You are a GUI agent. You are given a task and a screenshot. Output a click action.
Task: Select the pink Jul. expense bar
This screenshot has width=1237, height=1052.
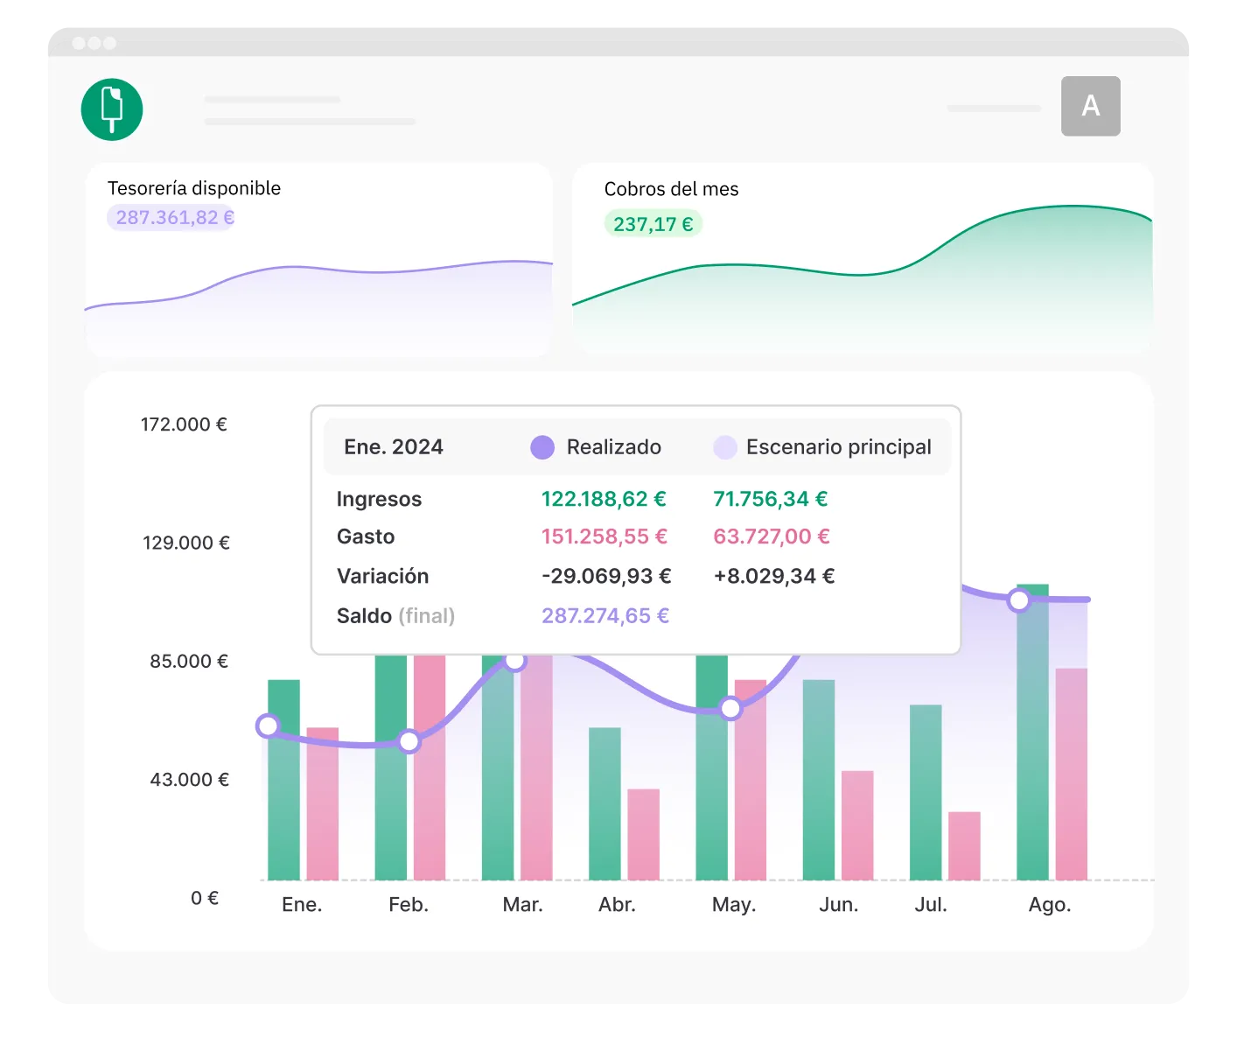click(964, 845)
